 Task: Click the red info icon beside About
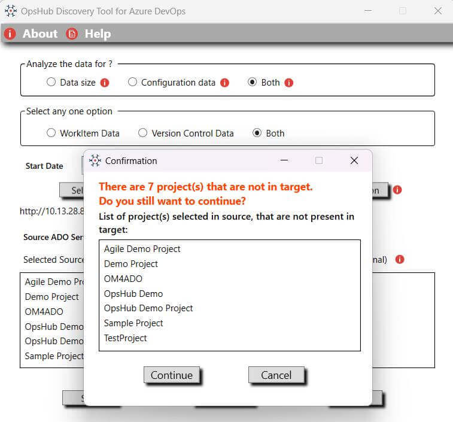[x=10, y=34]
